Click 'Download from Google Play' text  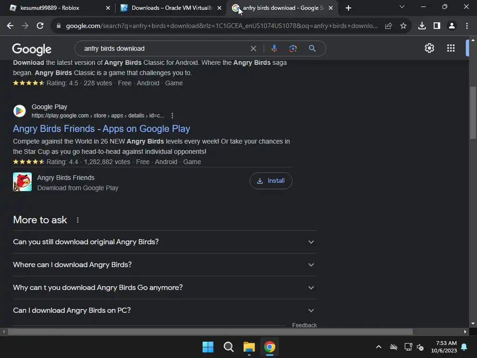78,188
